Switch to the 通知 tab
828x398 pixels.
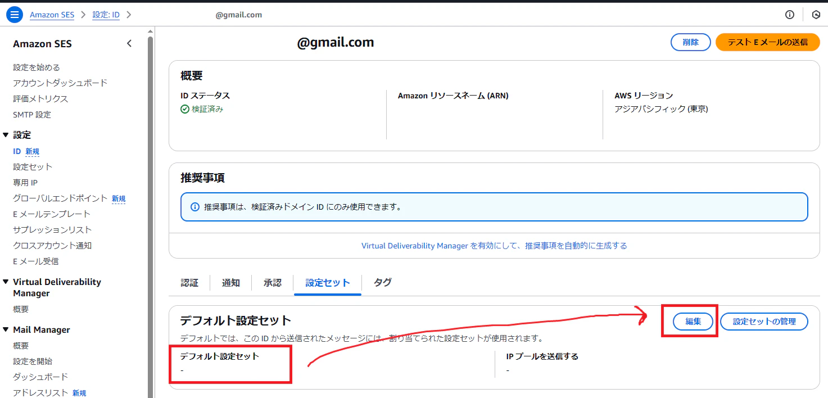[x=231, y=283]
